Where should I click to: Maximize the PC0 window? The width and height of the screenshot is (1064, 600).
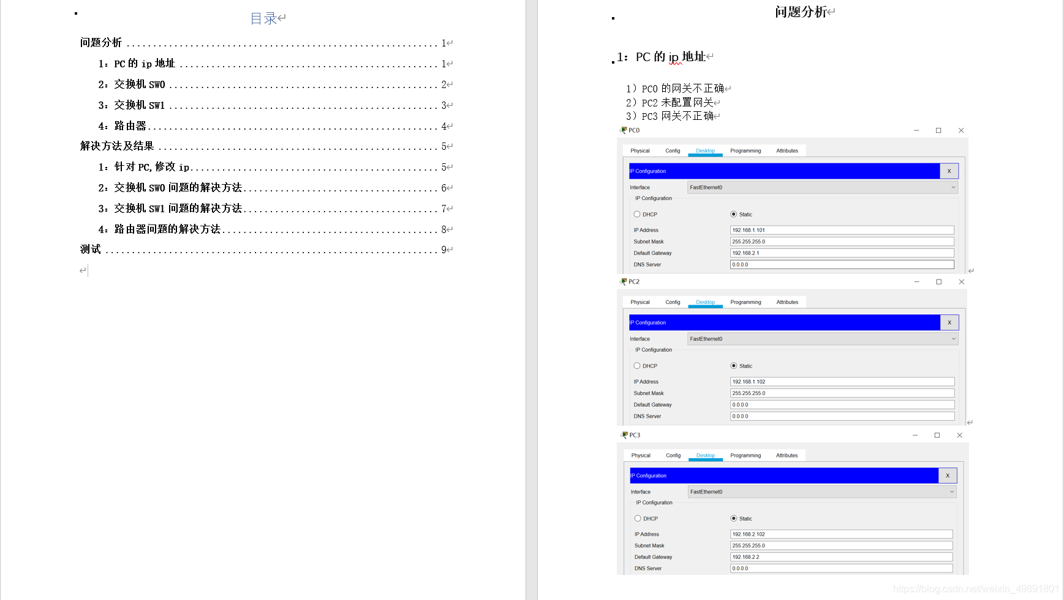click(x=938, y=130)
